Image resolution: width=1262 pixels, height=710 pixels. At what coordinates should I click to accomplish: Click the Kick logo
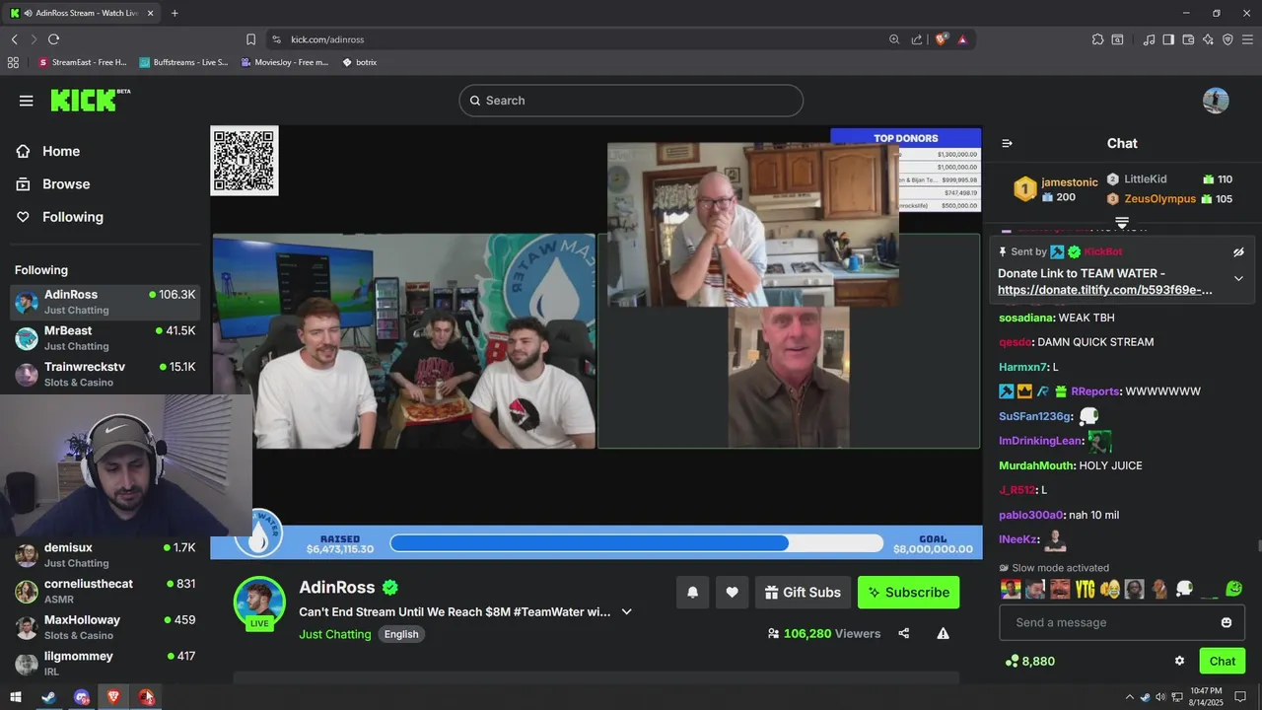(90, 100)
